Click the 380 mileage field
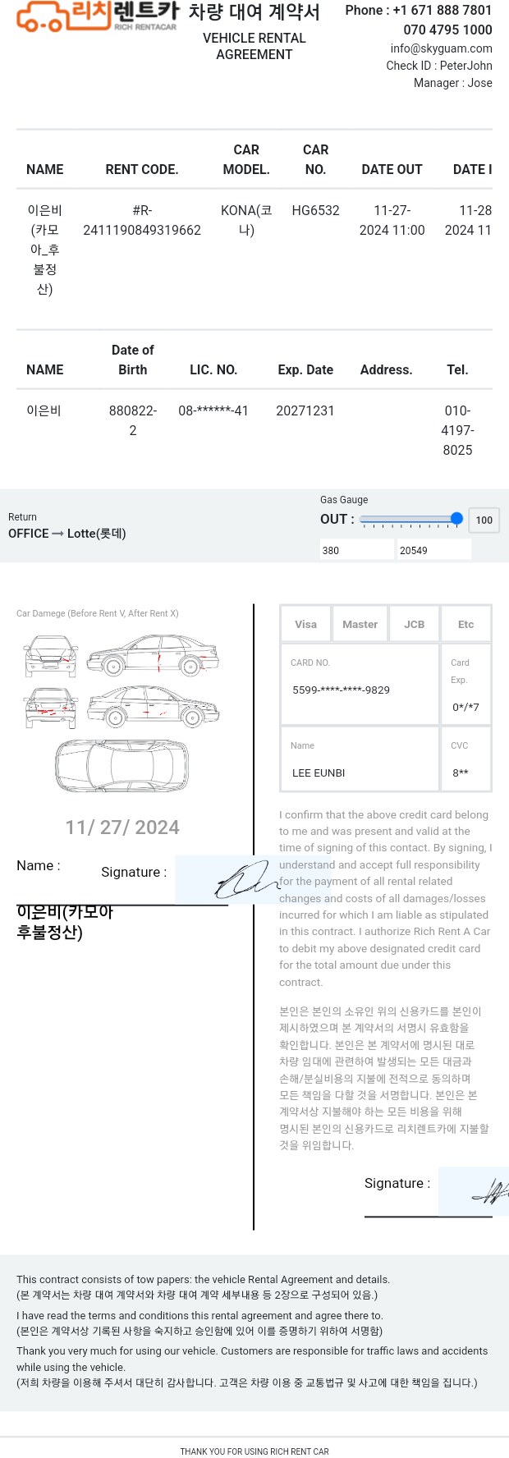509x1458 pixels. click(357, 550)
